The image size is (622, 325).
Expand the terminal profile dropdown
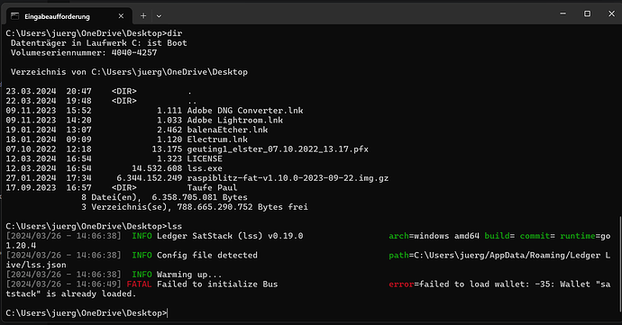coord(159,16)
